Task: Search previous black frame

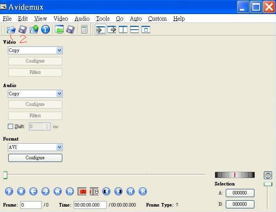Action: click(x=106, y=191)
